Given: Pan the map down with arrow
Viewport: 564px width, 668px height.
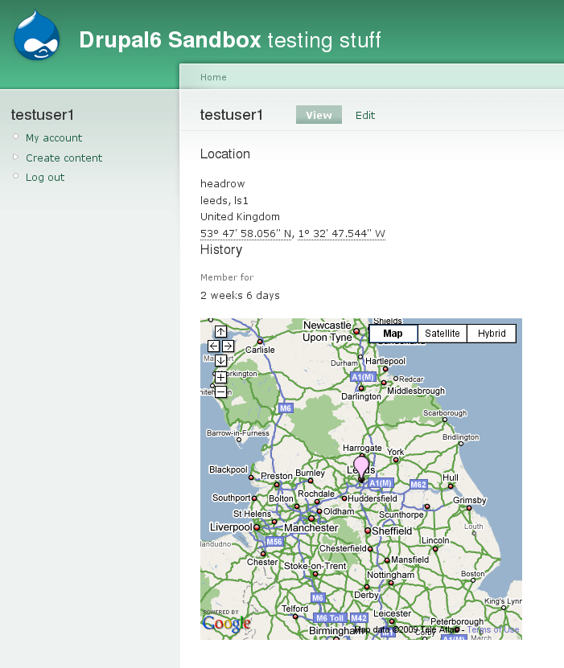Looking at the screenshot, I should (220, 360).
